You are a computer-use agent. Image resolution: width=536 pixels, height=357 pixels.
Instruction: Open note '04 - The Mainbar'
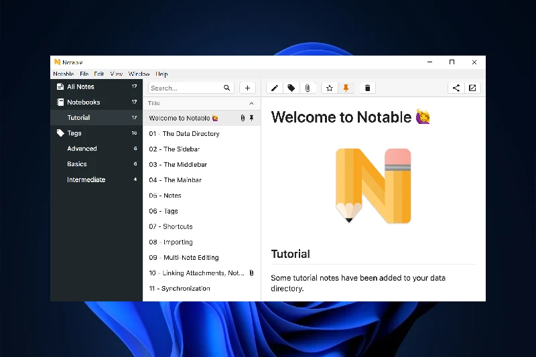coord(202,180)
